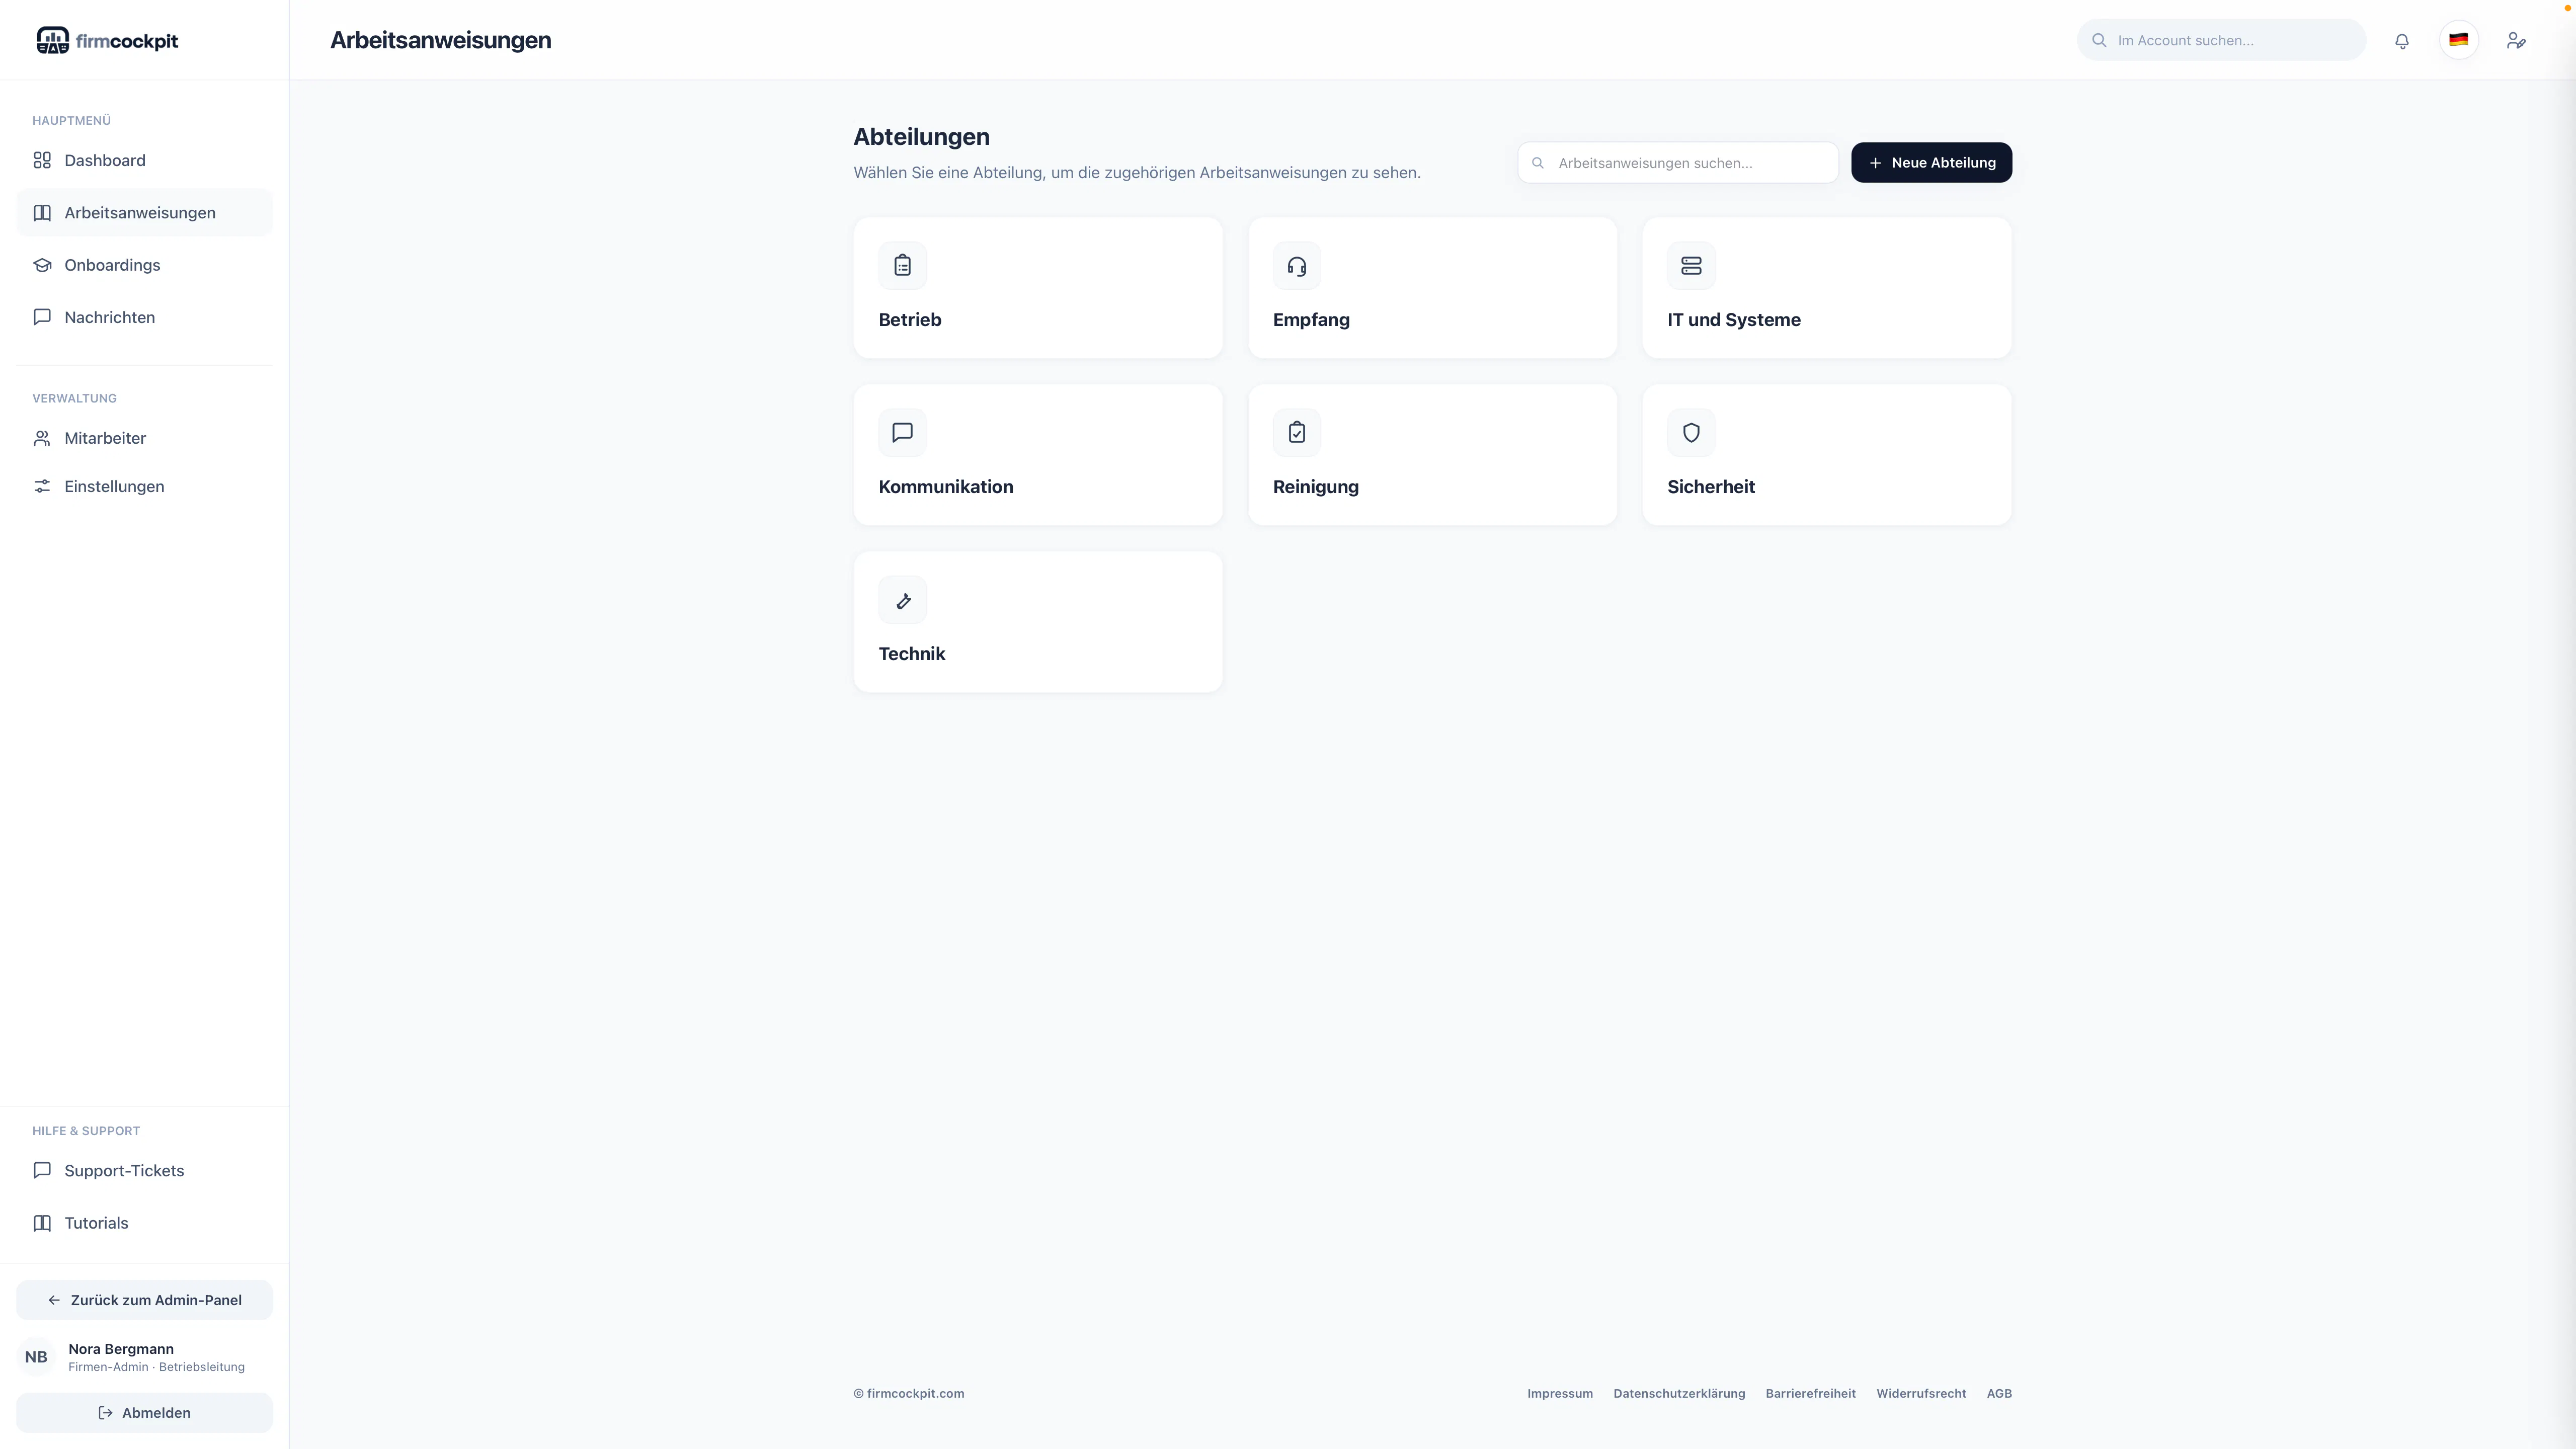Screen dimensions: 2576x1449
Task: Click the IT und Systeme server icon
Action: [1691, 266]
